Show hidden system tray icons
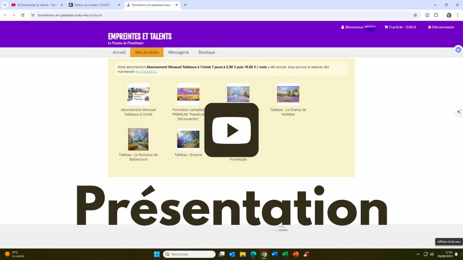This screenshot has height=260, width=463. pyautogui.click(x=418, y=254)
